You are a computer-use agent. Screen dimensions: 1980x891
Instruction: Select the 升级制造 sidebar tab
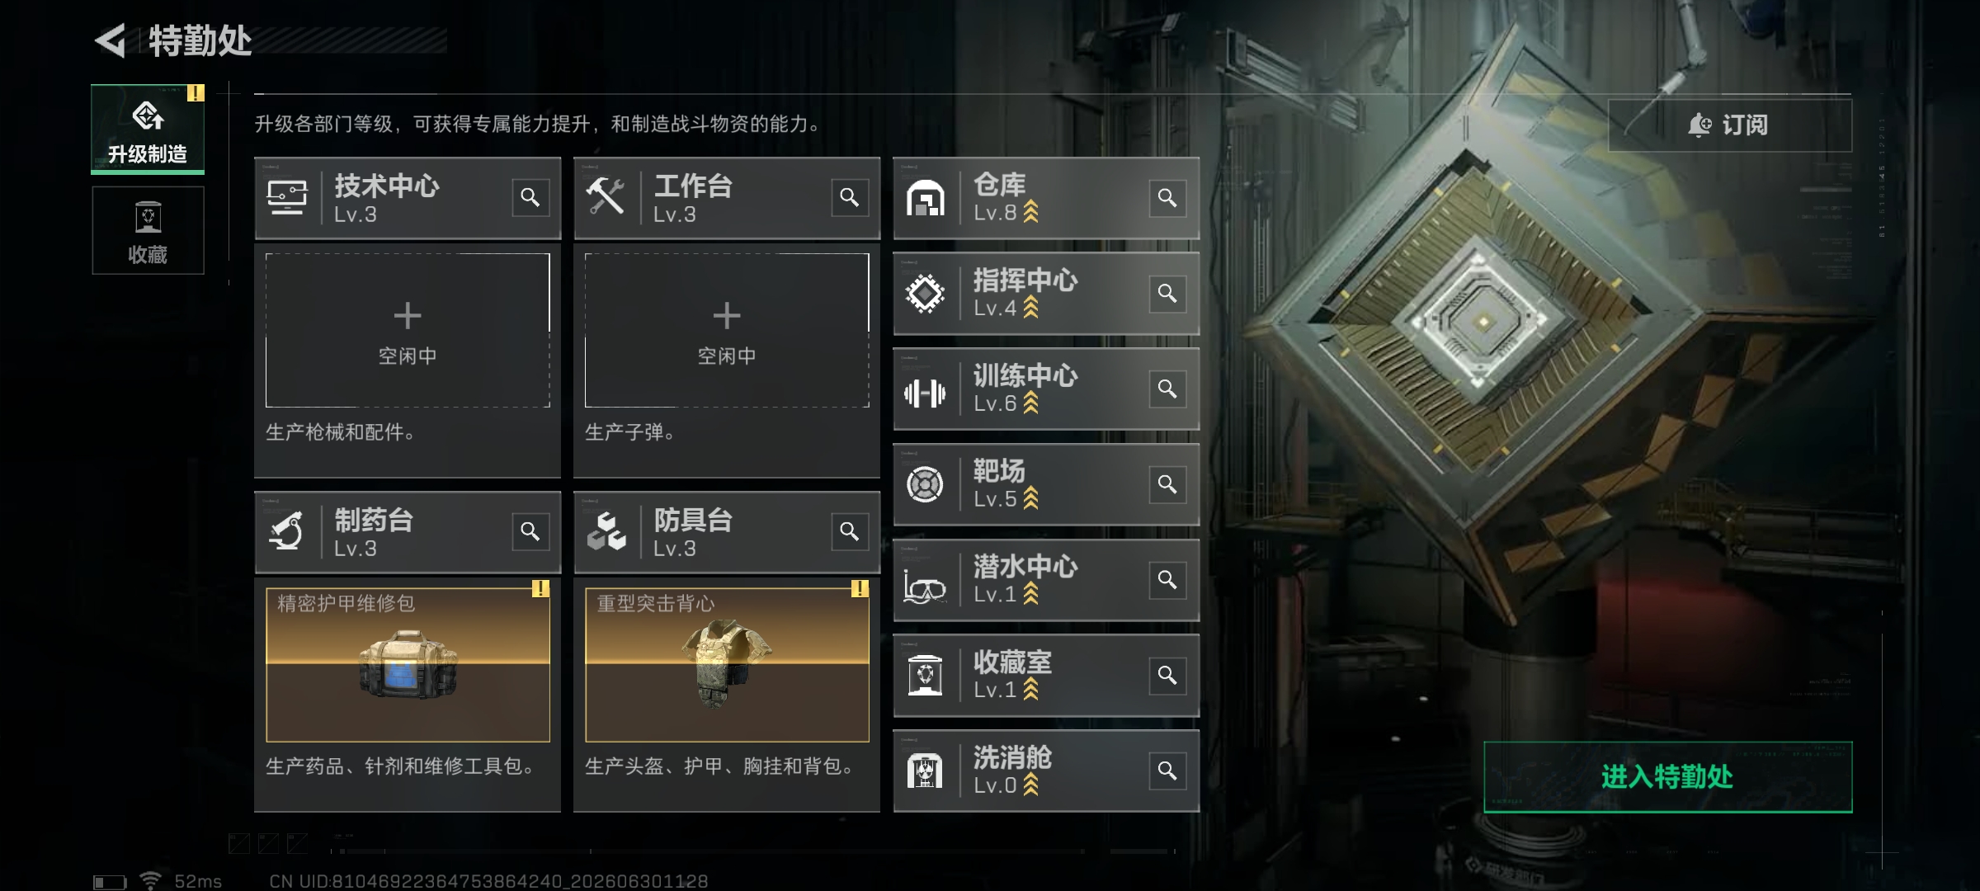click(148, 130)
